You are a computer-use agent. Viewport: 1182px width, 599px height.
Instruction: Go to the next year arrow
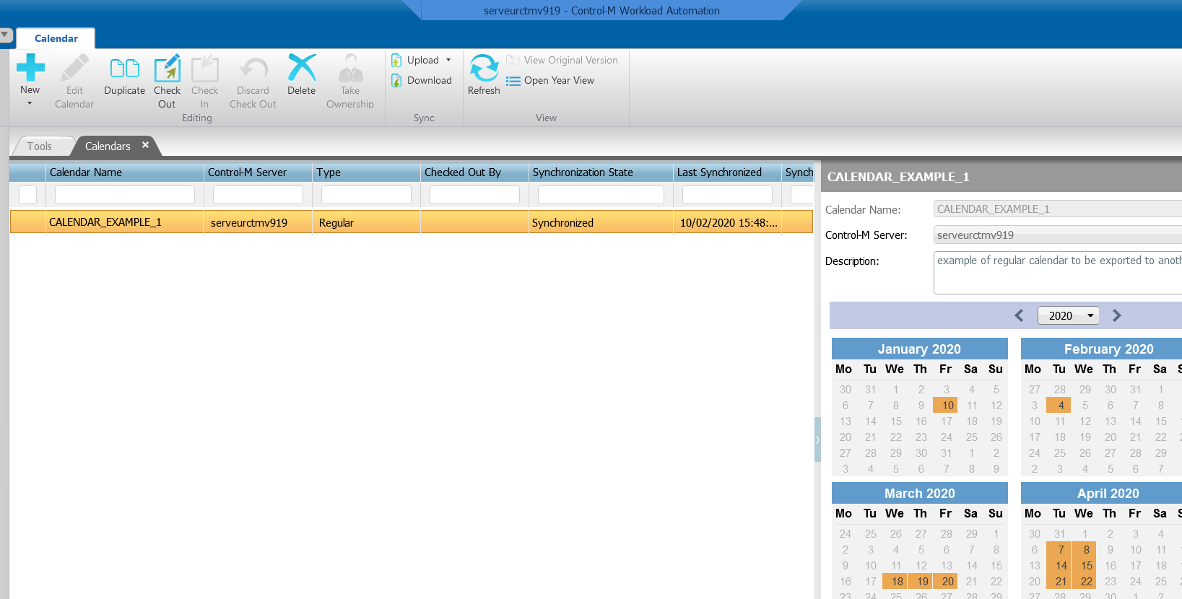(1116, 315)
